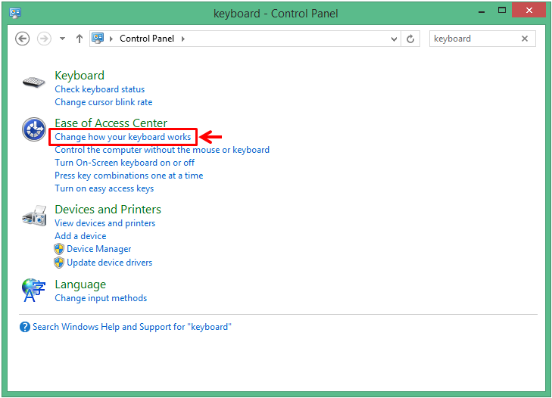Go up one level with the Up arrow
552x398 pixels.
tap(80, 39)
